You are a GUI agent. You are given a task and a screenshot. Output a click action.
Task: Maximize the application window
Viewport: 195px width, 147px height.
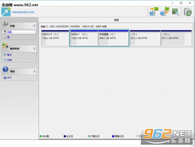(x=181, y=3)
